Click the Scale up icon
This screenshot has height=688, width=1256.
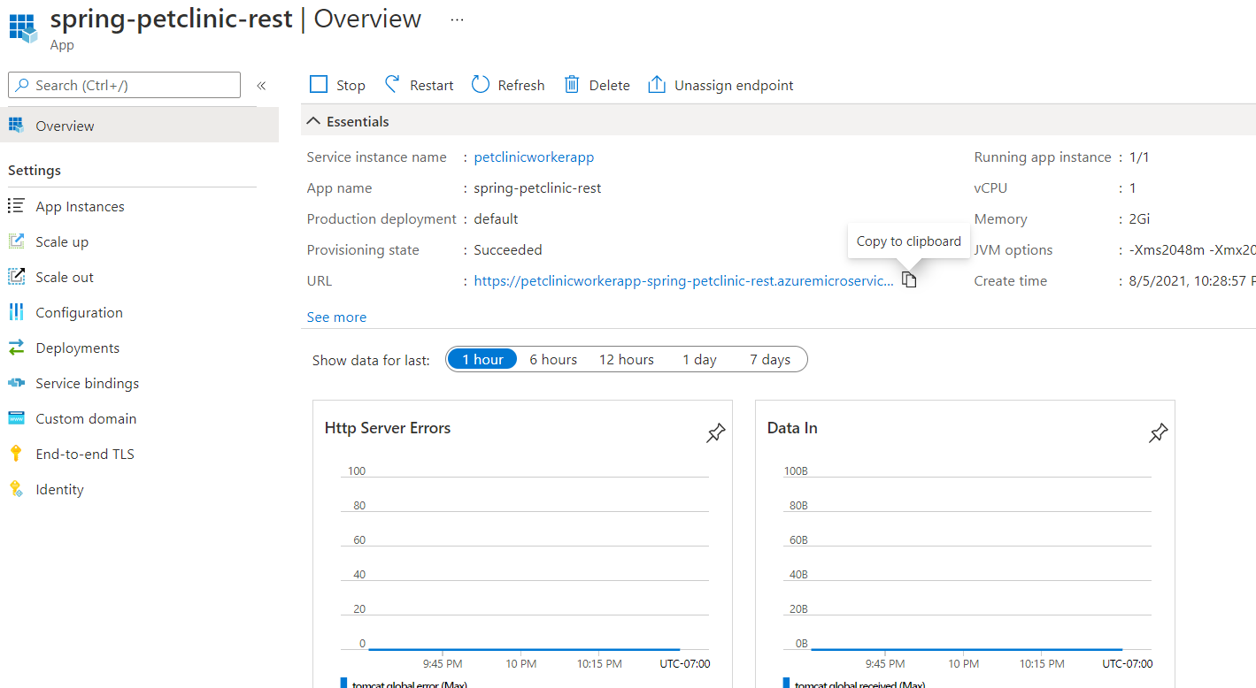click(x=16, y=241)
